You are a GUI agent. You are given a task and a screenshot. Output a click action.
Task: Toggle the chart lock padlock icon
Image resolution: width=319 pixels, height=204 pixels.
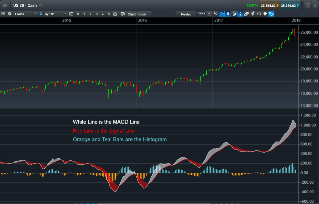pyautogui.click(x=40, y=14)
